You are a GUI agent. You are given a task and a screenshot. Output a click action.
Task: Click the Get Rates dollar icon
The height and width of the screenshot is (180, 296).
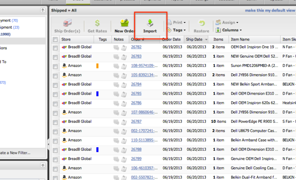click(x=97, y=23)
